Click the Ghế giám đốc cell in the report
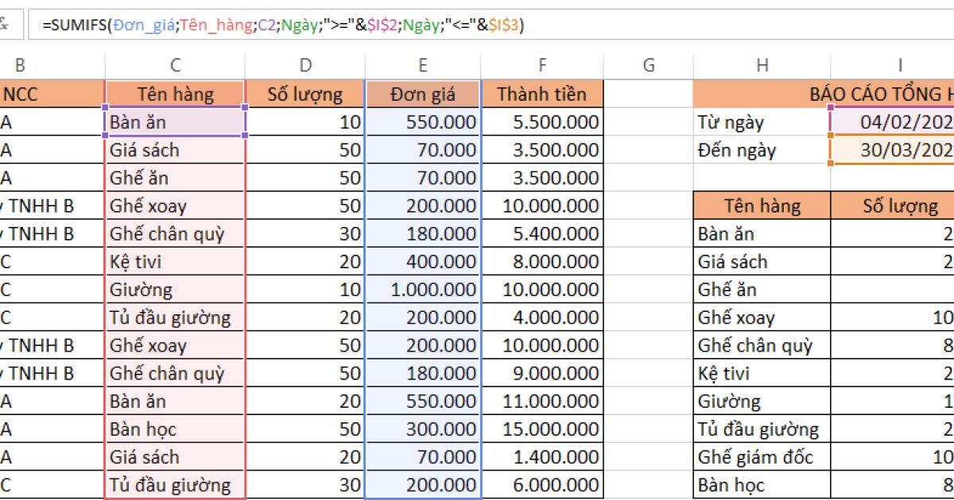Screen dimensions: 954x500 click(x=747, y=456)
